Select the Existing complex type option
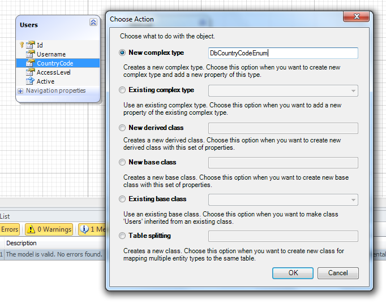This screenshot has width=386, height=304. [x=122, y=90]
